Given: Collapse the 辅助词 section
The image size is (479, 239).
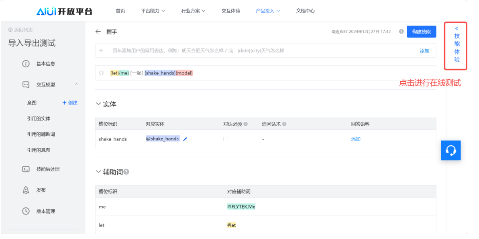Looking at the screenshot, I should (98, 172).
